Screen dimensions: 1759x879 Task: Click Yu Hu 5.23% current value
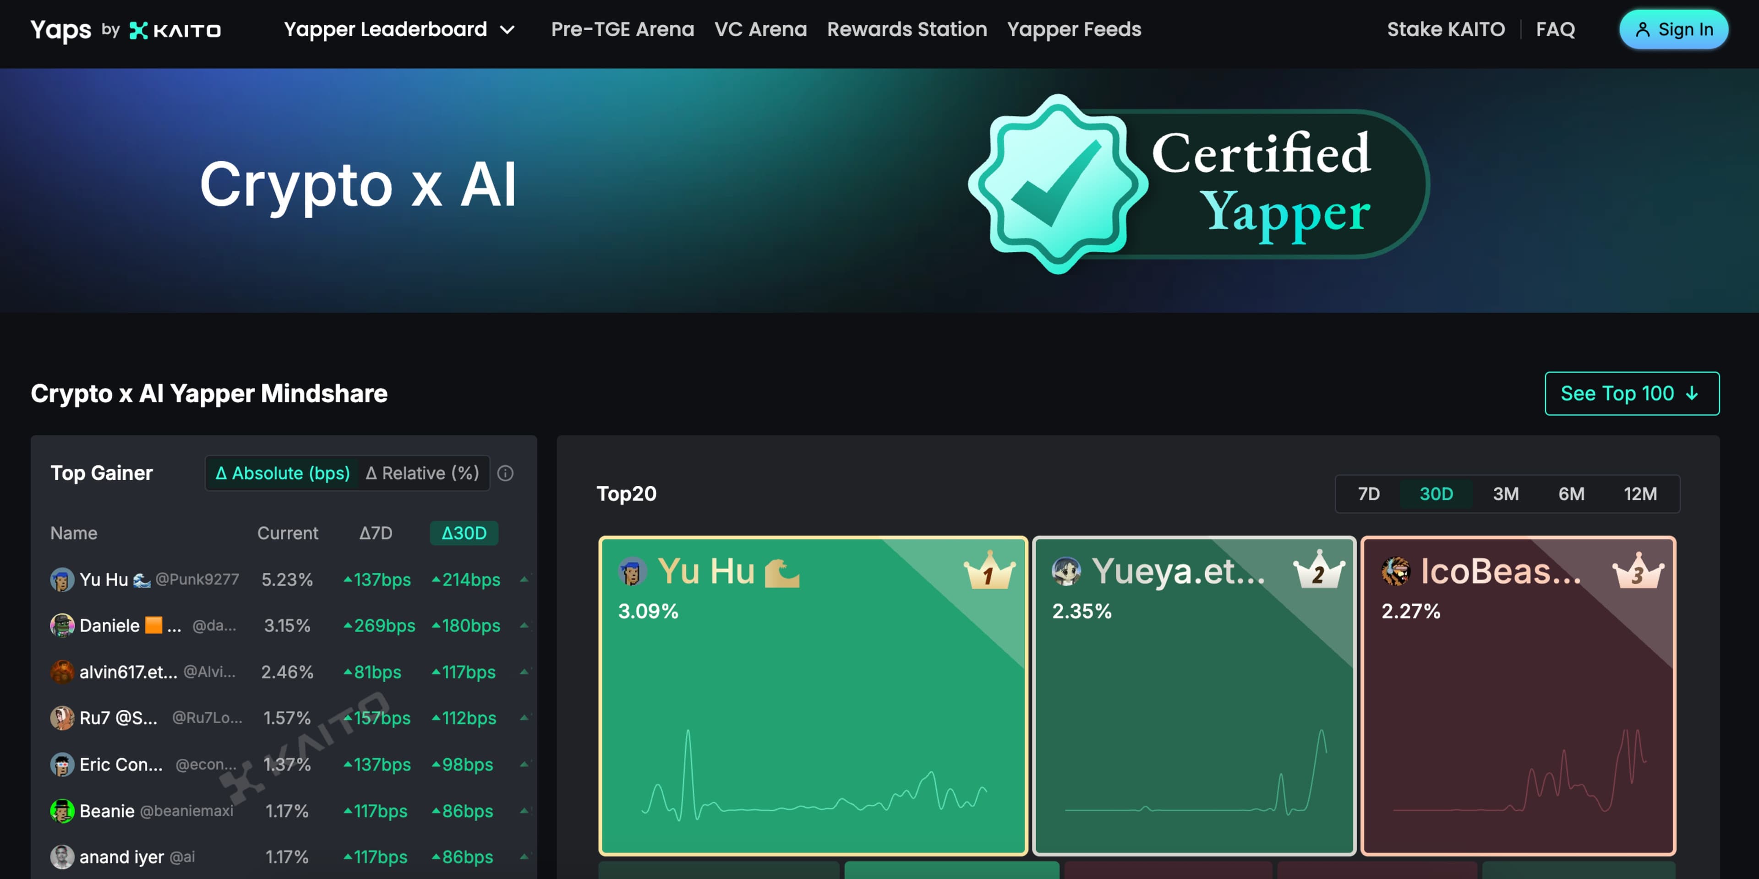tap(287, 580)
